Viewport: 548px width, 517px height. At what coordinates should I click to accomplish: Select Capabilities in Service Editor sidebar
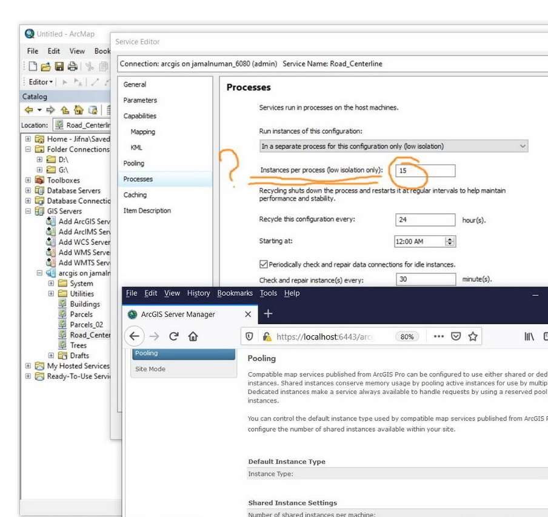(x=140, y=116)
